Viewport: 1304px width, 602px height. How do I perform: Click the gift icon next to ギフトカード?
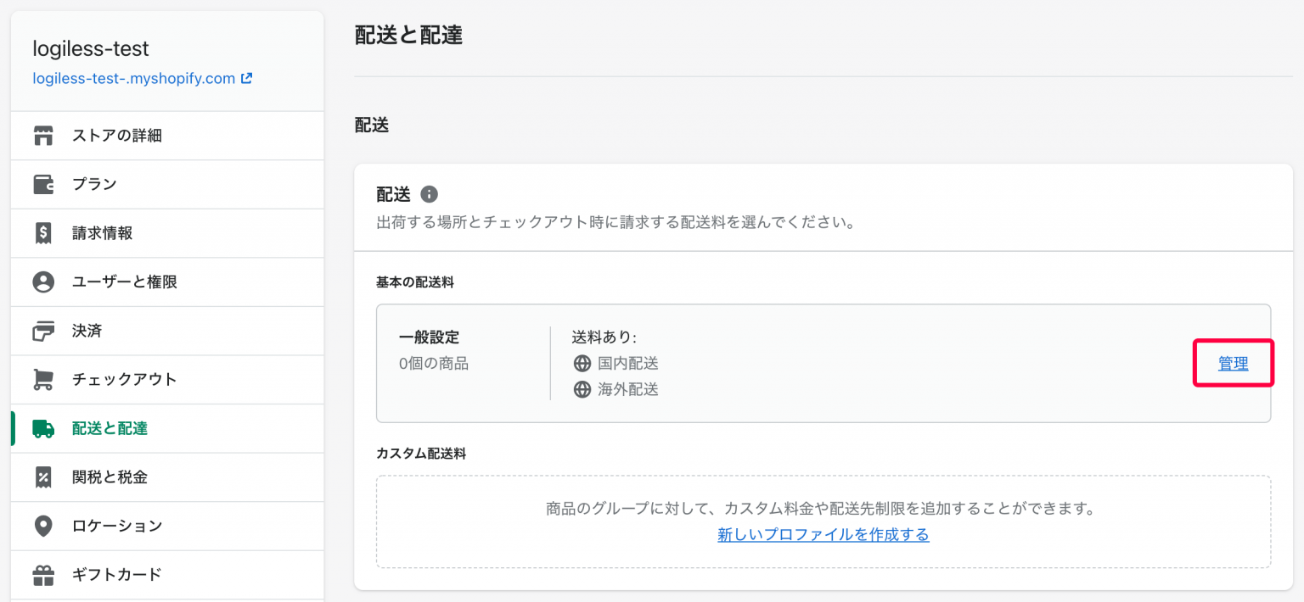pyautogui.click(x=43, y=574)
